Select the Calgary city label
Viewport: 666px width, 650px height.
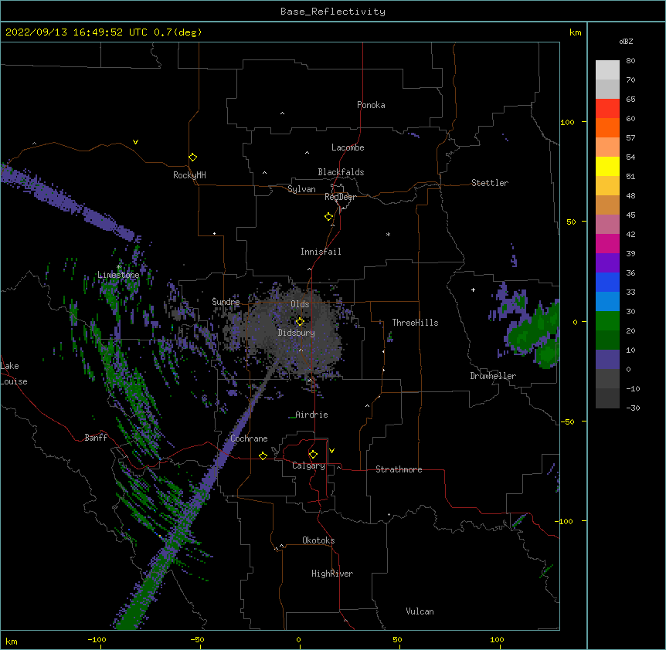[308, 465]
